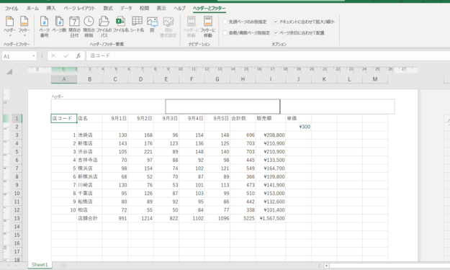Image resolution: width=450 pixels, height=270 pixels.
Task: Switch to the 校閲 tab
Action: coord(144,9)
